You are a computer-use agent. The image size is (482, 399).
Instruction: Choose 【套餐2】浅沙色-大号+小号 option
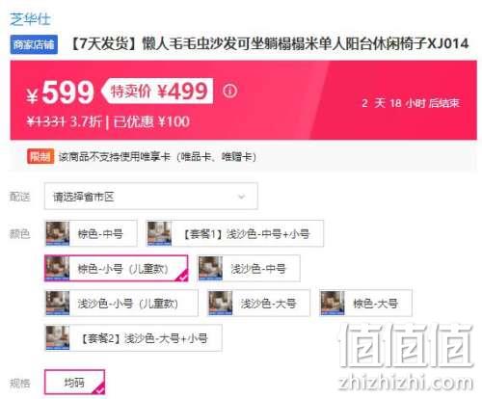[133, 338]
